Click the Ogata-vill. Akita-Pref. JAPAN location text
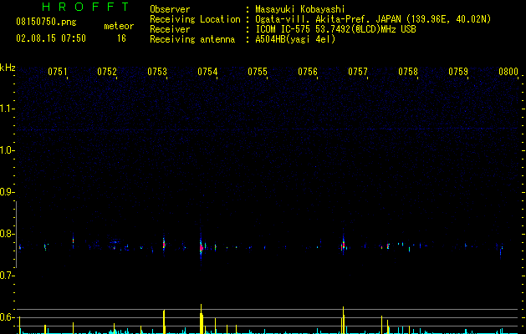Viewport: 526px width, 334px height. 373,19
